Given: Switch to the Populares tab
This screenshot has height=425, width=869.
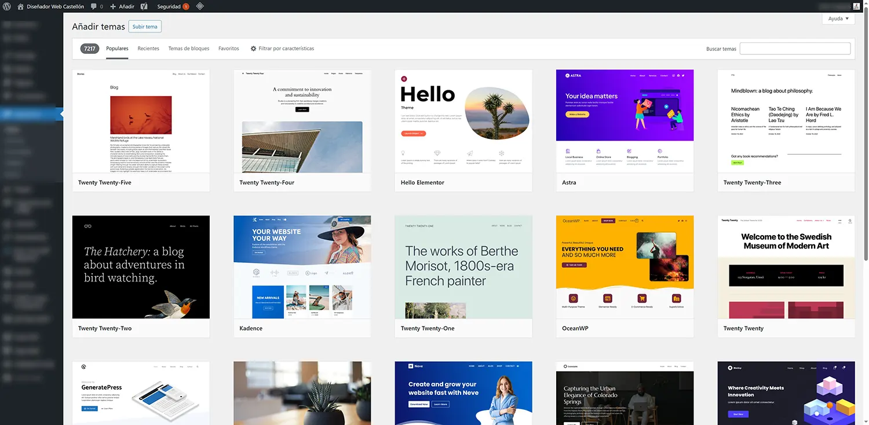Looking at the screenshot, I should pyautogui.click(x=117, y=49).
